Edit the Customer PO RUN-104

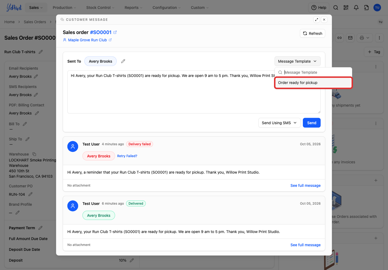[30, 194]
